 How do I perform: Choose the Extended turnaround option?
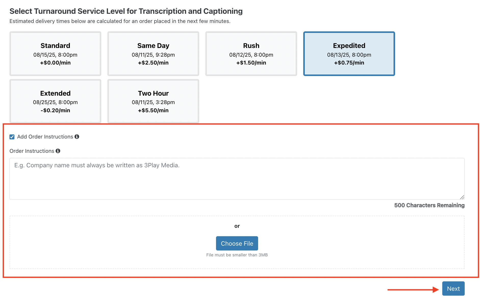pyautogui.click(x=55, y=101)
